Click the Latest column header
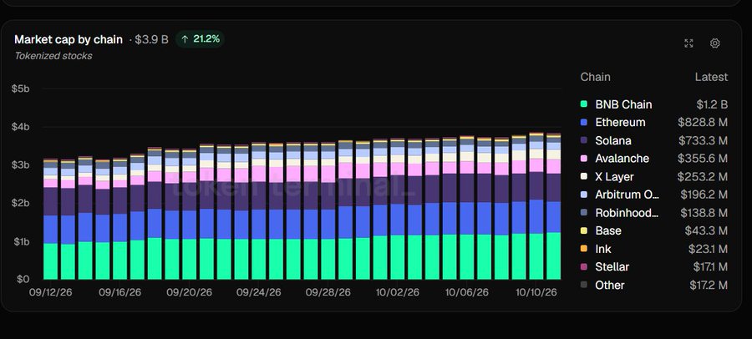 (711, 77)
